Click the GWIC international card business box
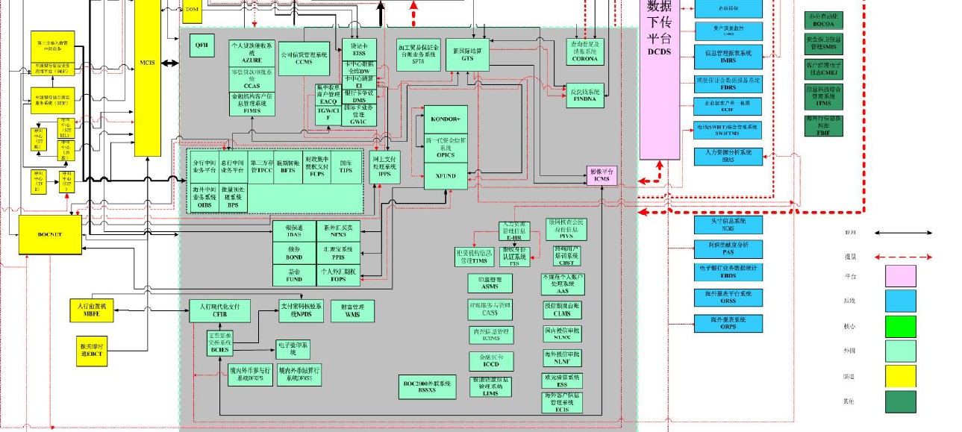The image size is (962, 432). [359, 113]
